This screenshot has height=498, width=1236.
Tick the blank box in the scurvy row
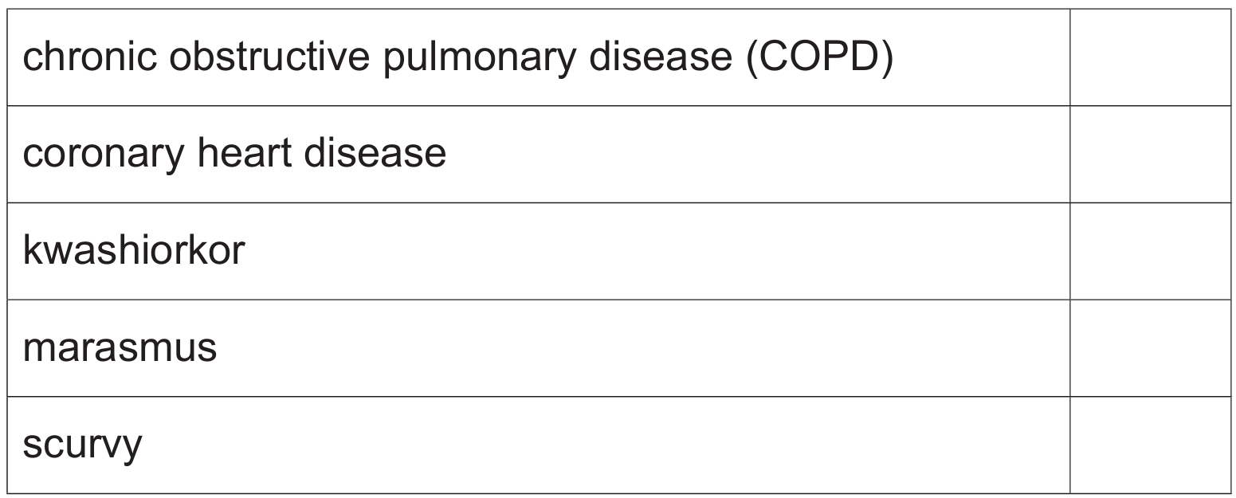tap(1151, 445)
